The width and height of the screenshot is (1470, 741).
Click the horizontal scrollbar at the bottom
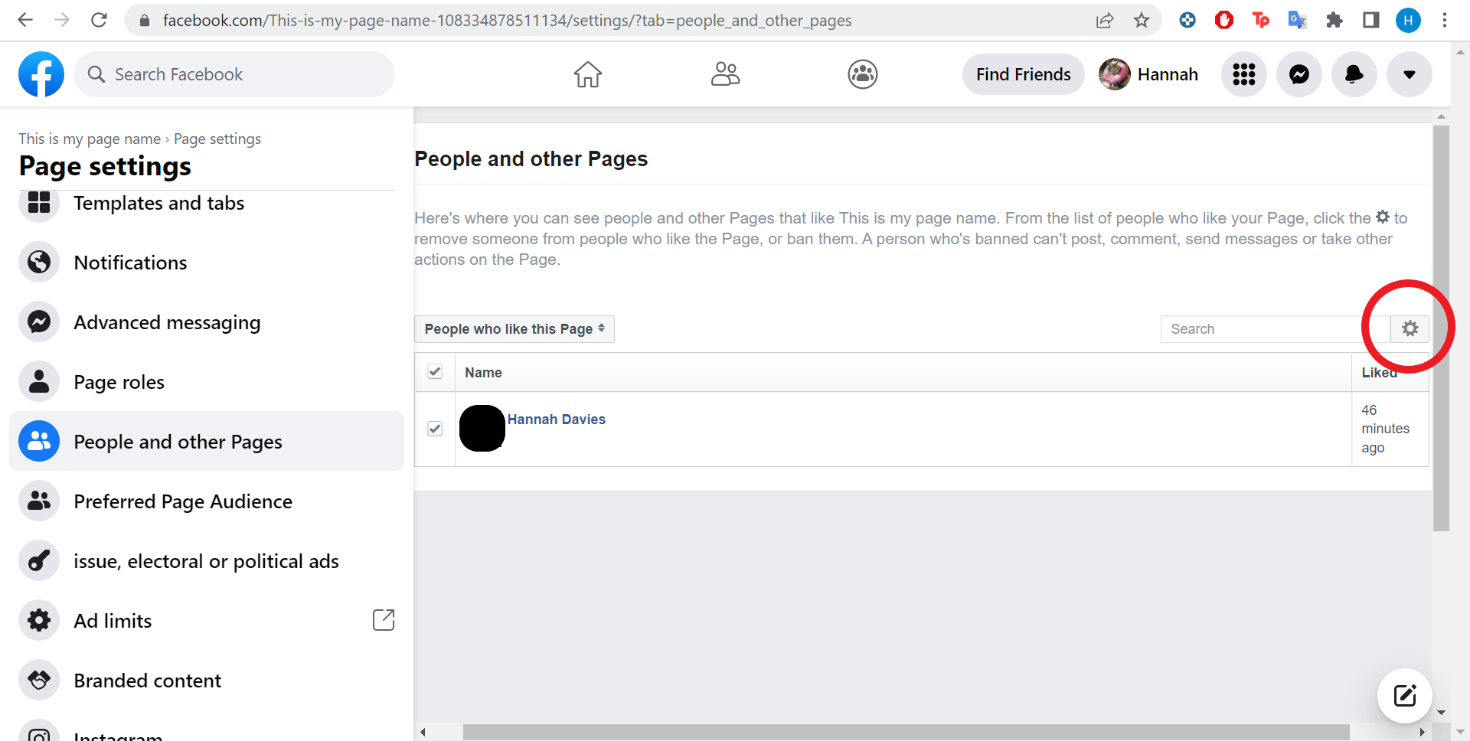click(x=906, y=733)
